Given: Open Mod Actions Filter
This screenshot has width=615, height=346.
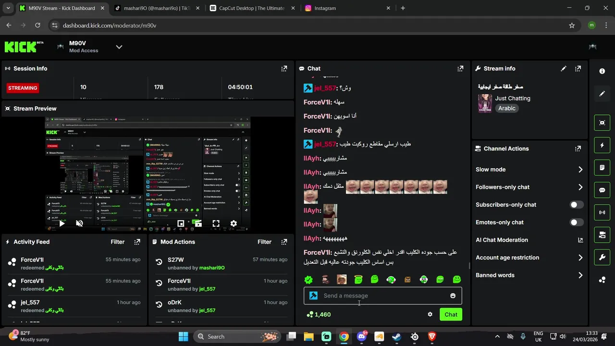Looking at the screenshot, I should tap(264, 242).
